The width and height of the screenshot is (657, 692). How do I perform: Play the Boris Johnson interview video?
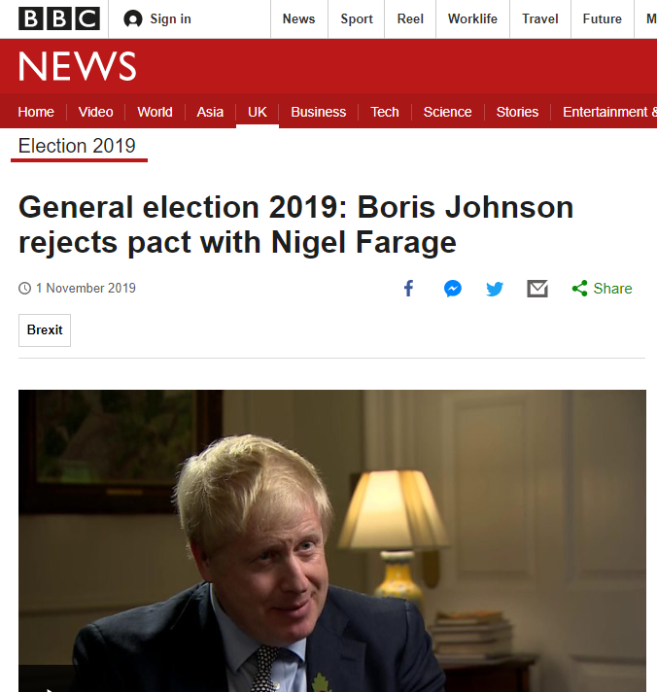coord(332,540)
